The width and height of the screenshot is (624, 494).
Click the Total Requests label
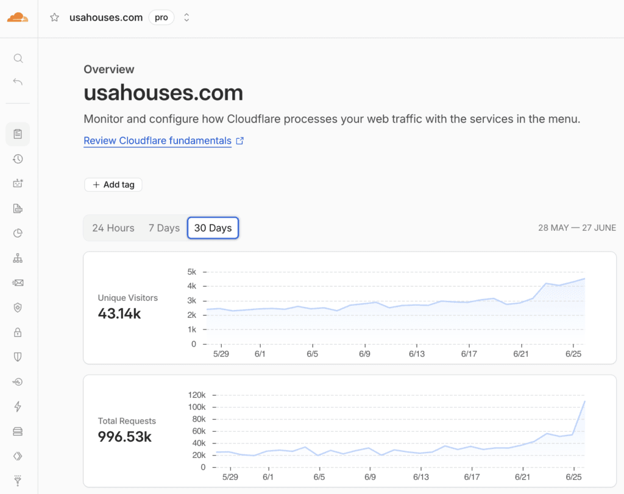[127, 421]
